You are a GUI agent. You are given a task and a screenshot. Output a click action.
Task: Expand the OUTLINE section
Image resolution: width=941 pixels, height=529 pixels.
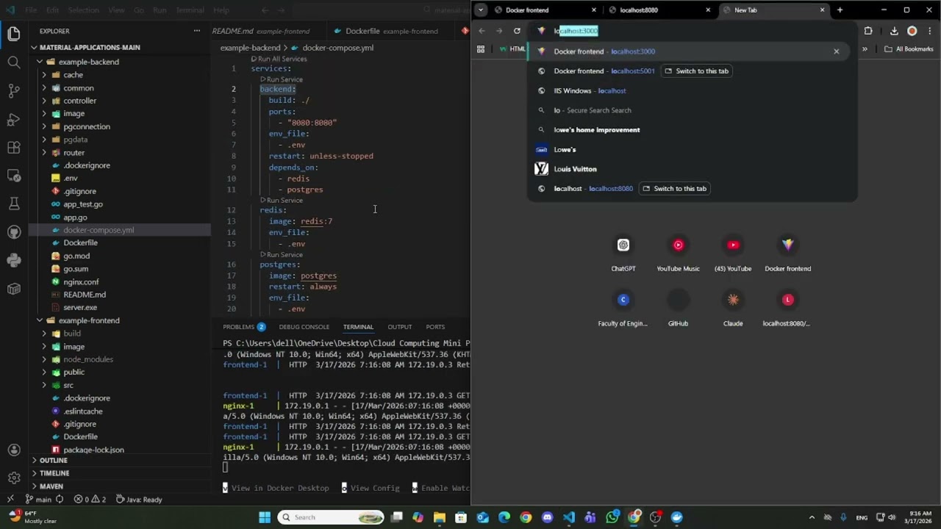pos(54,460)
